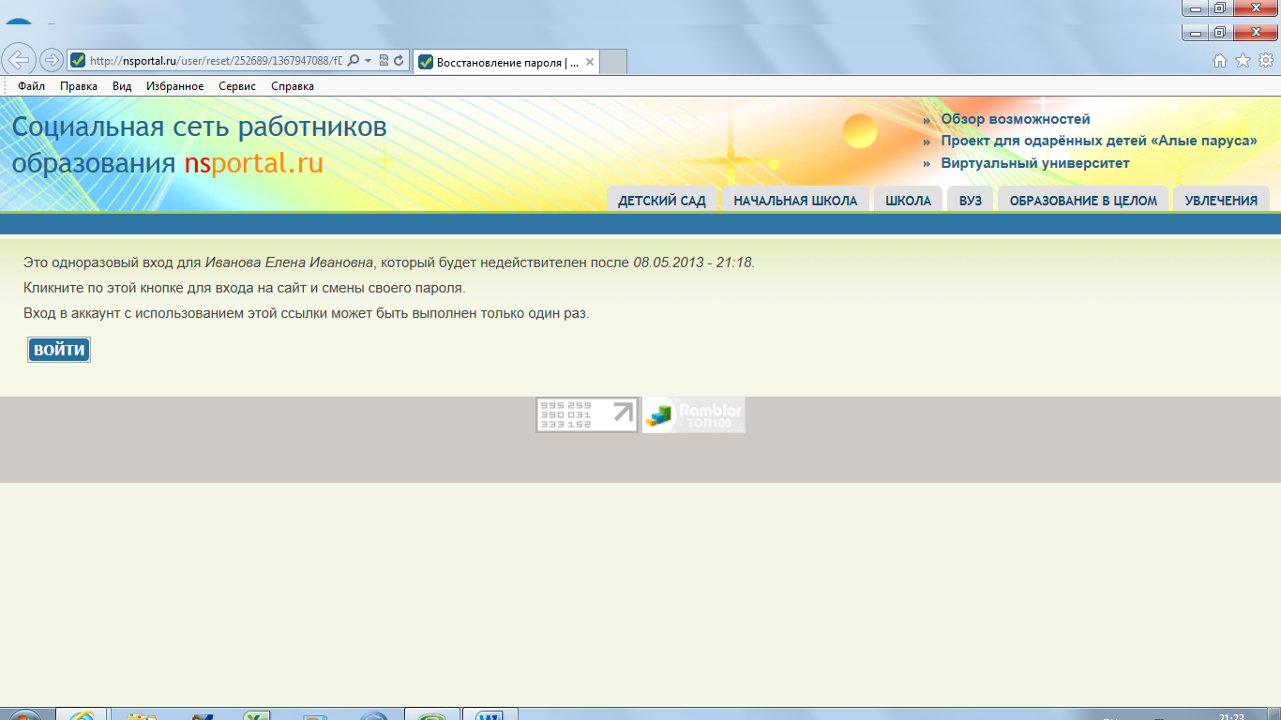Open the Word taskbar icon
This screenshot has width=1281, height=720.
(x=489, y=714)
